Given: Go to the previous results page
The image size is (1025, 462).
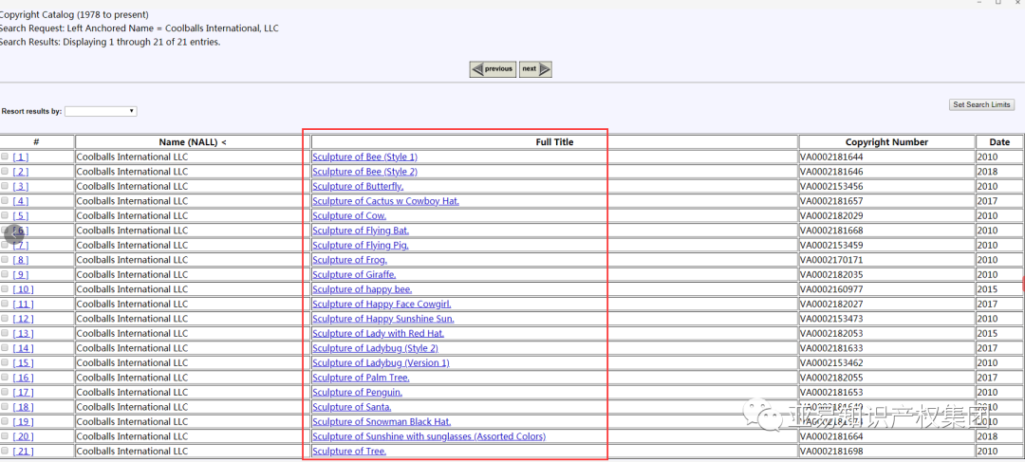Looking at the screenshot, I should [493, 68].
